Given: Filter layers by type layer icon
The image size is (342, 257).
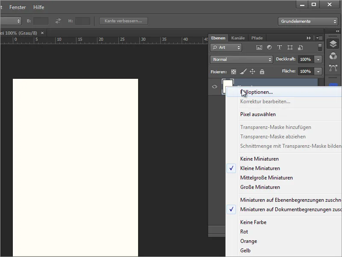Looking at the screenshot, I should click(x=280, y=47).
